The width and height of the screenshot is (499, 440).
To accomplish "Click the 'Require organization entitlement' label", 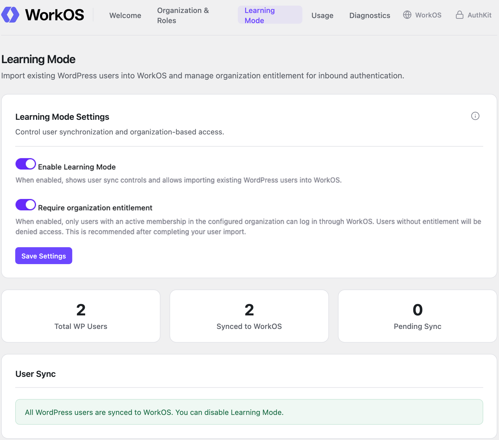I will [95, 208].
